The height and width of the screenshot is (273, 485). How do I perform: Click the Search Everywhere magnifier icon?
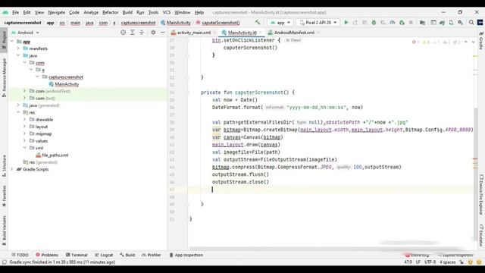pos(471,23)
